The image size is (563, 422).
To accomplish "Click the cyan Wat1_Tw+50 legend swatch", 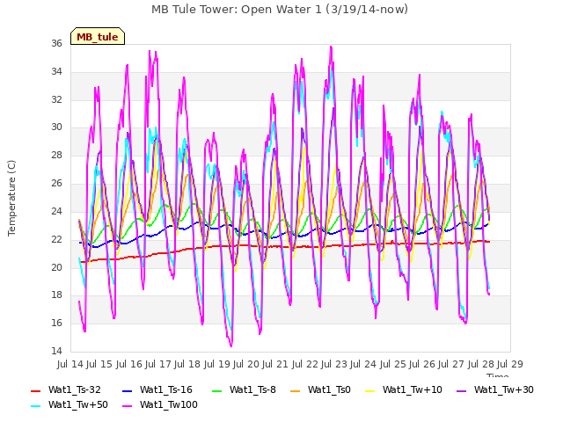I will 36,406.
